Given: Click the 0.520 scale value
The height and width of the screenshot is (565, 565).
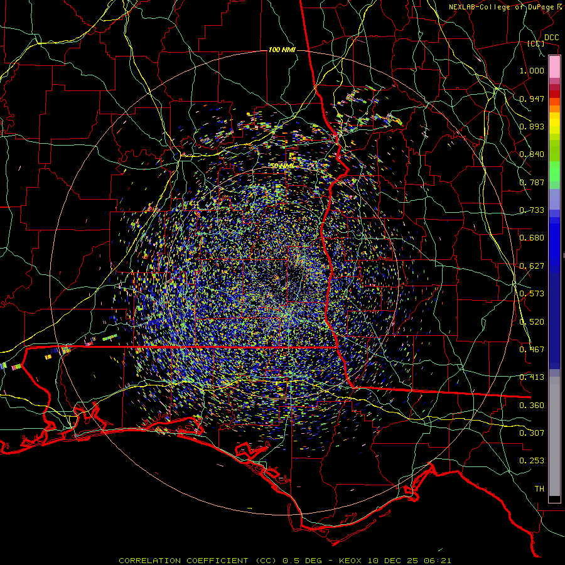Looking at the screenshot, I should (532, 322).
